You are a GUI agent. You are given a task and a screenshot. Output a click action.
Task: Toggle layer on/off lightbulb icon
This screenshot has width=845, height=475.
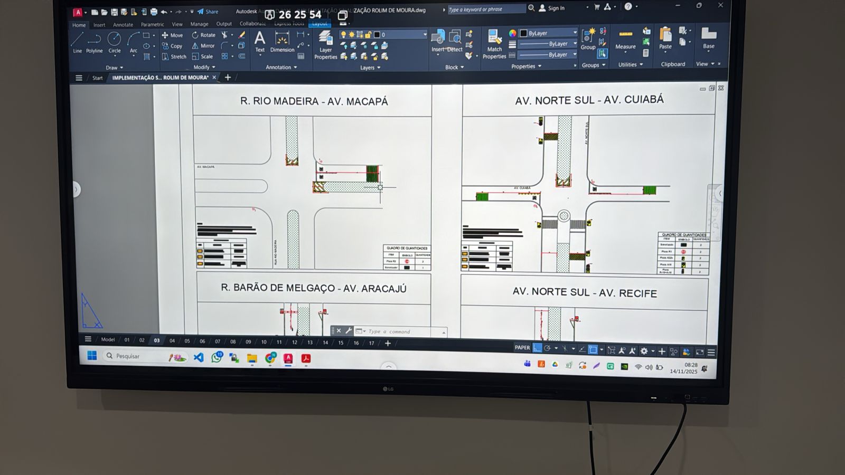click(343, 35)
